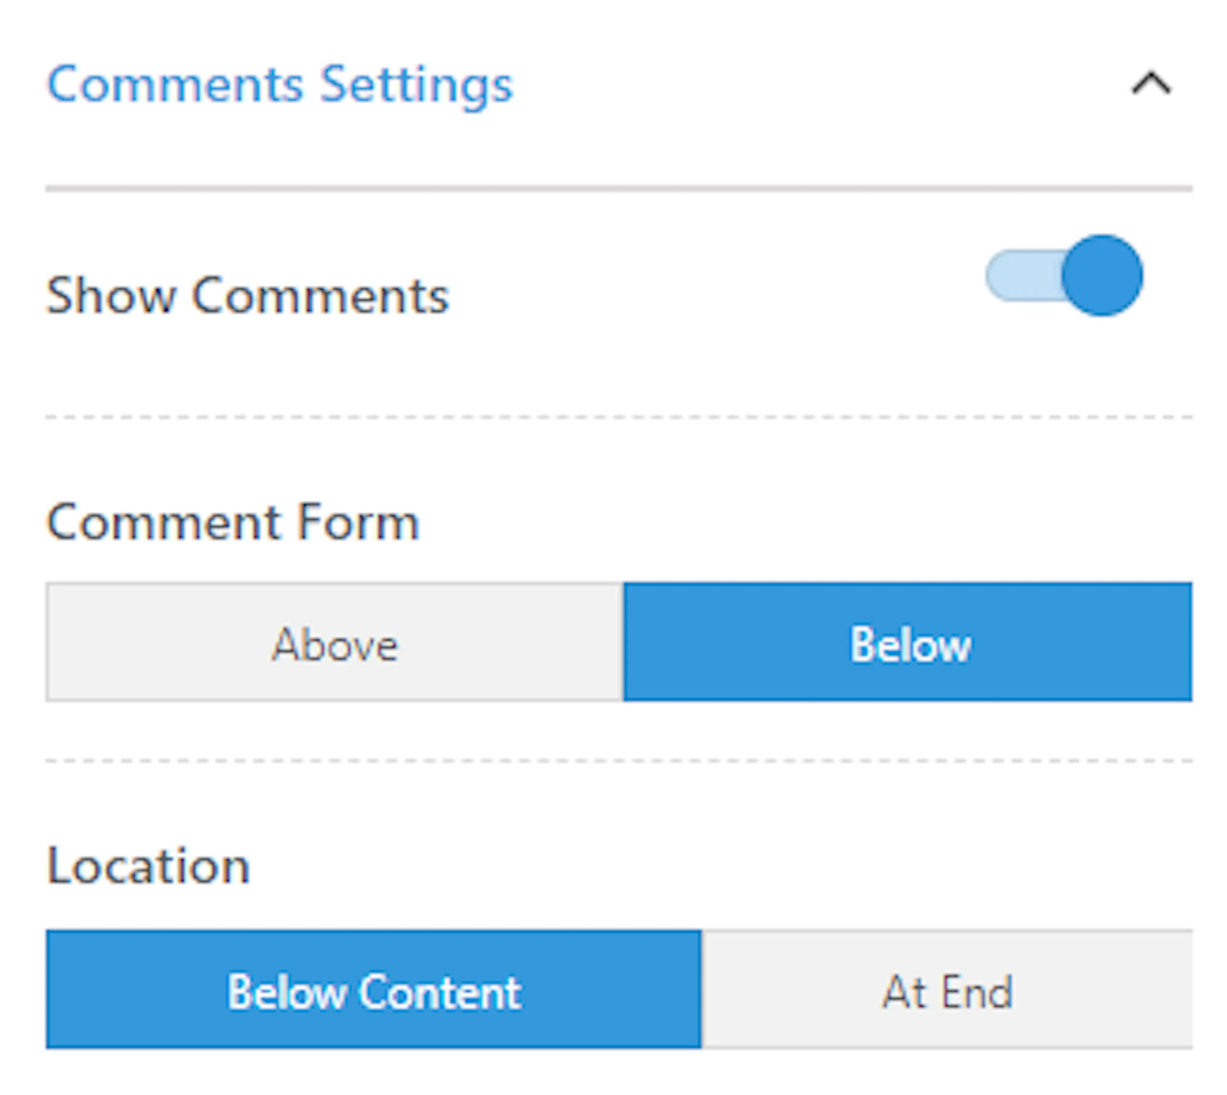
Task: Click the gray Above segment button
Action: (335, 641)
